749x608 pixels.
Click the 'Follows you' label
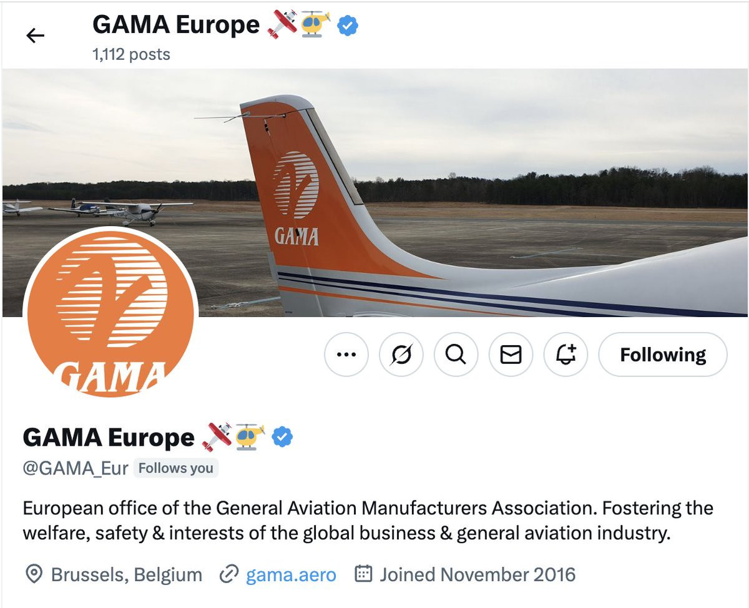click(x=176, y=468)
